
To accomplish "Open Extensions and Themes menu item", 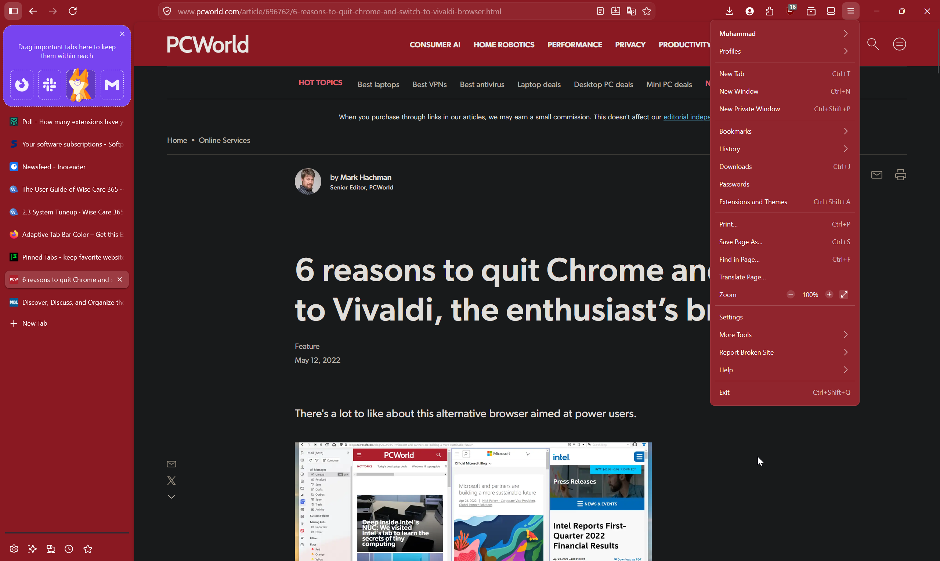I will [x=785, y=202].
